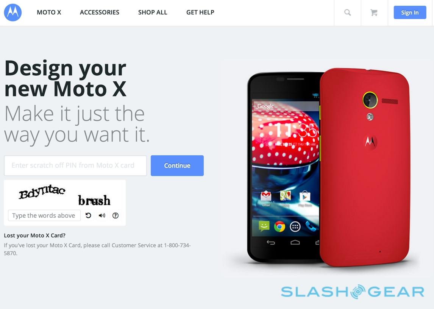This screenshot has width=434, height=309.
Task: Click the Sign In button
Action: click(410, 12)
